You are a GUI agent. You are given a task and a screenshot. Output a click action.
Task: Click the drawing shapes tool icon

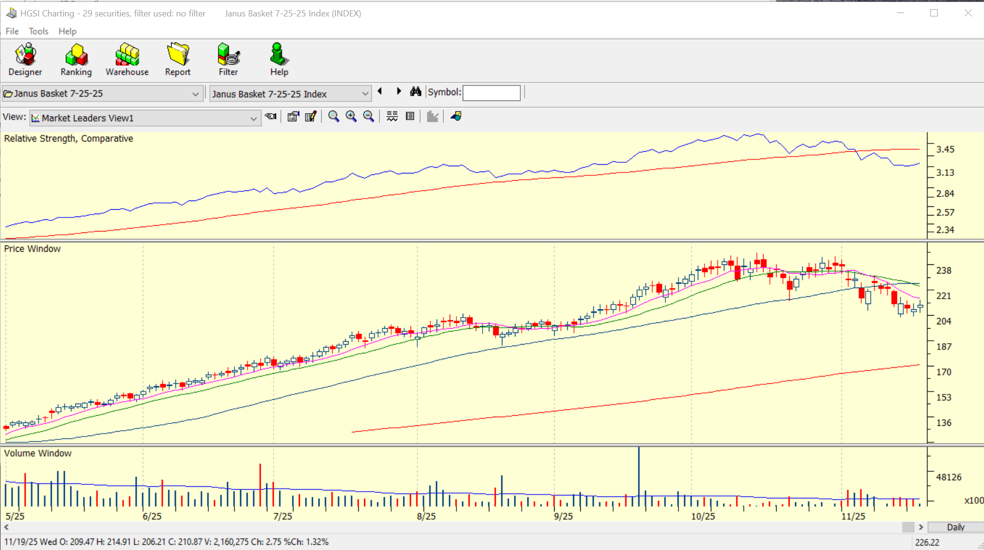455,116
